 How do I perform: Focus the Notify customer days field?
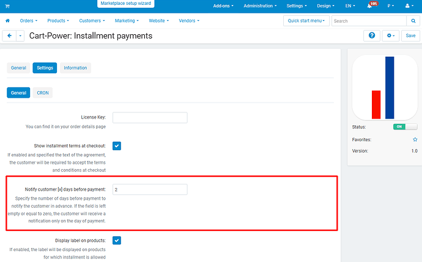150,189
